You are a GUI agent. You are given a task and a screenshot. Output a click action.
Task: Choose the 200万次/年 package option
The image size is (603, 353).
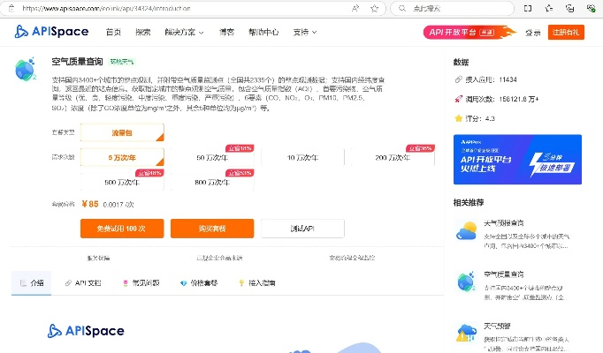393,156
